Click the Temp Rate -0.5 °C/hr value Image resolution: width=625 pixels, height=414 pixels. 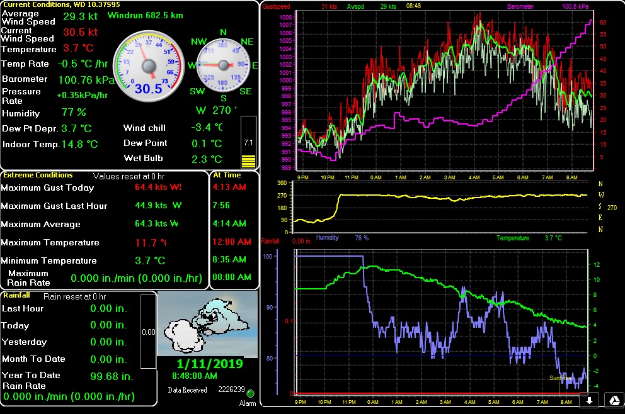(83, 64)
